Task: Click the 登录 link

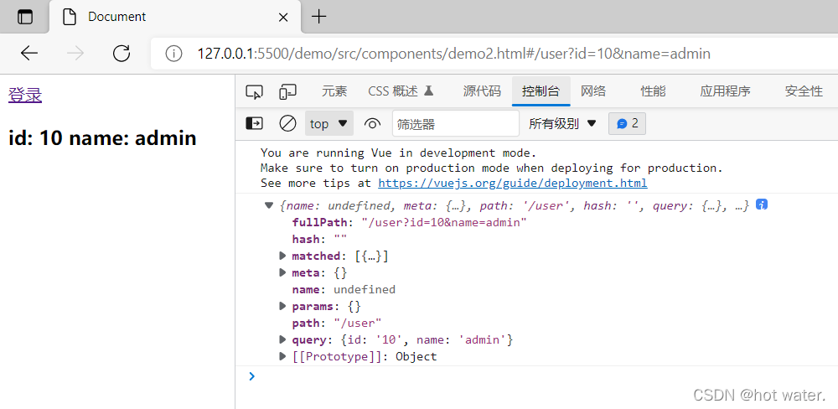Action: [x=25, y=96]
